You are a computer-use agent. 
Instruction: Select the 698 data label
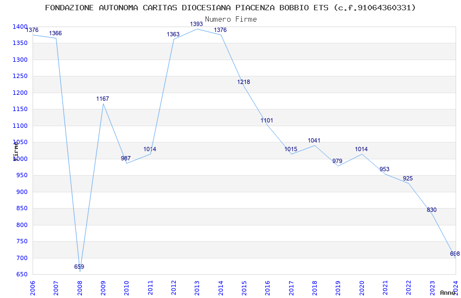click(455, 254)
